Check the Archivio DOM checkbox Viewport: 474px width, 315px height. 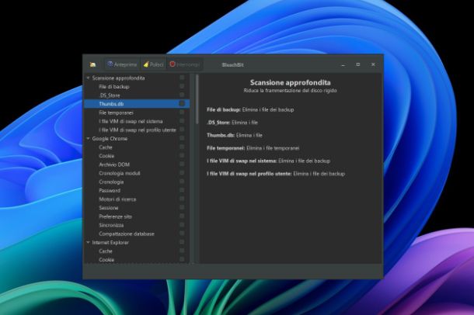pyautogui.click(x=182, y=164)
